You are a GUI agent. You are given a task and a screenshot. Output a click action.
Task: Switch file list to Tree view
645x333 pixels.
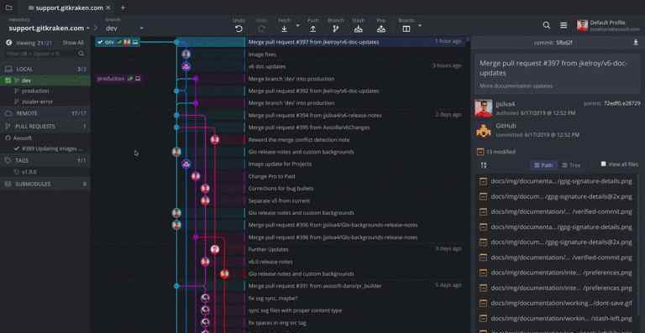coord(571,165)
